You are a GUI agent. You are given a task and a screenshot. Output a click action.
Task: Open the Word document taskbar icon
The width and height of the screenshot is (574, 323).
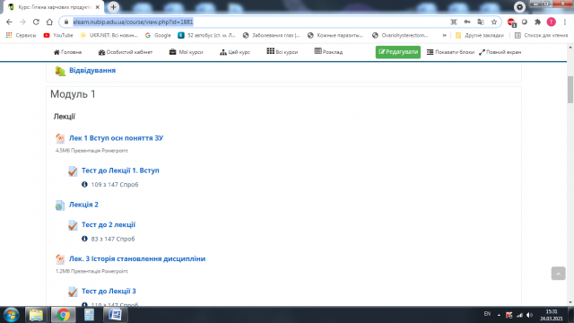[x=115, y=315]
